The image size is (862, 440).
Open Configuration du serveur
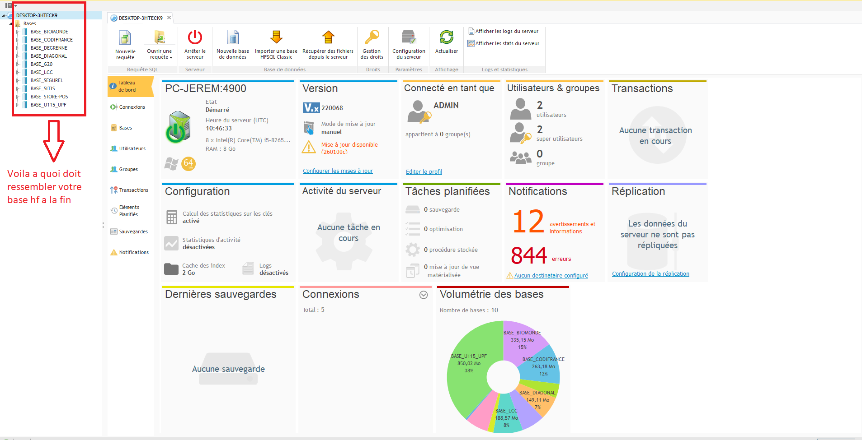pyautogui.click(x=409, y=38)
